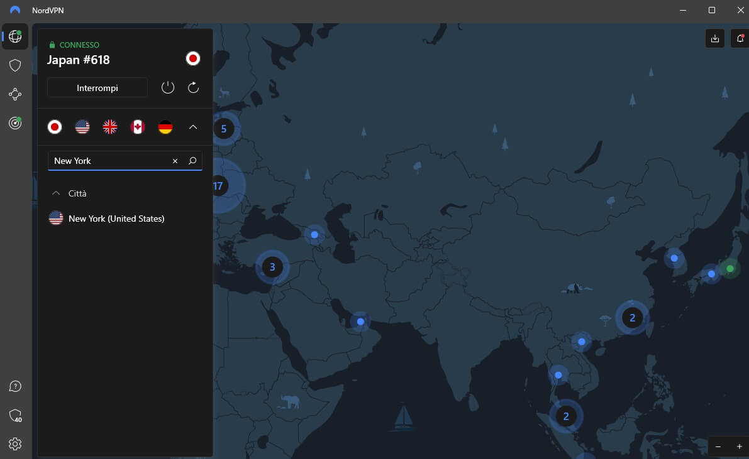Click the green connected Japan server dot
The image size is (749, 459).
(x=730, y=269)
